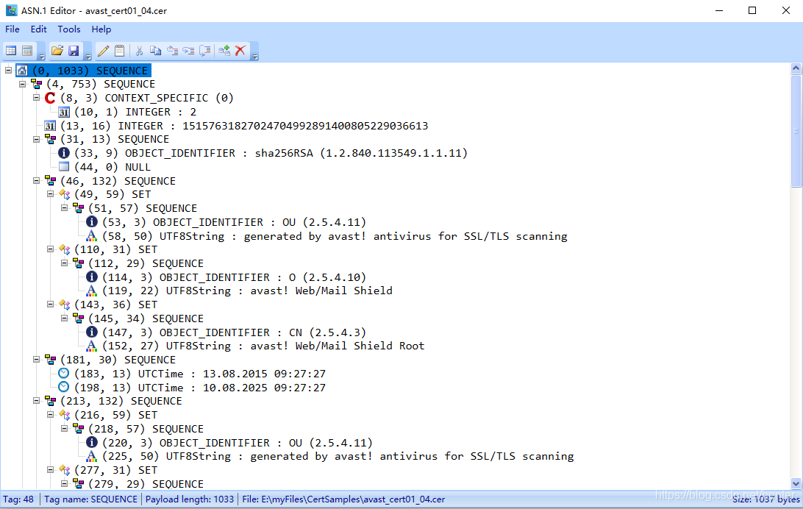Click the scrollbar up arrow
The height and width of the screenshot is (509, 803).
coord(795,67)
